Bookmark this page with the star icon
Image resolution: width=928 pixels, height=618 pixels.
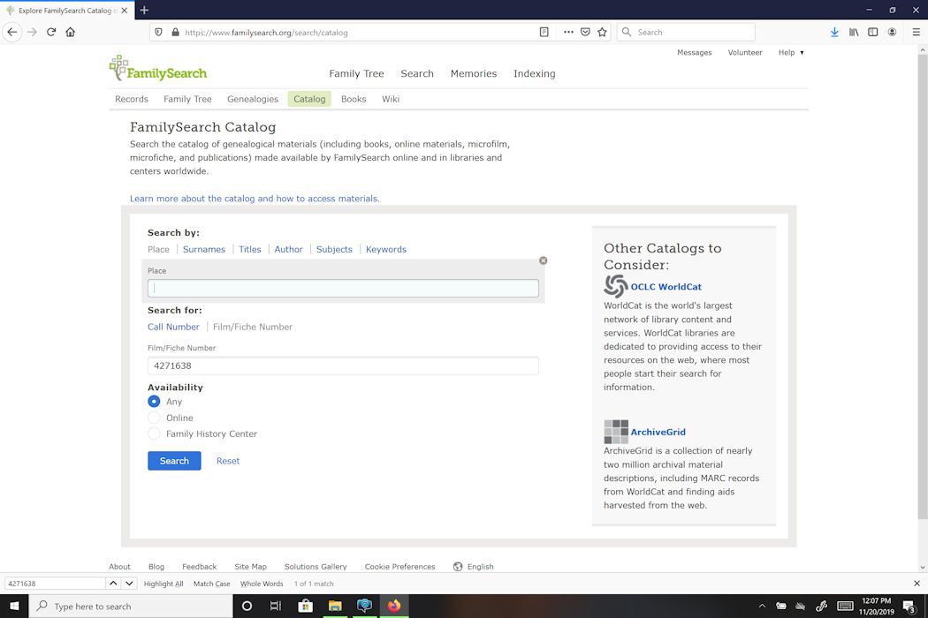(602, 32)
